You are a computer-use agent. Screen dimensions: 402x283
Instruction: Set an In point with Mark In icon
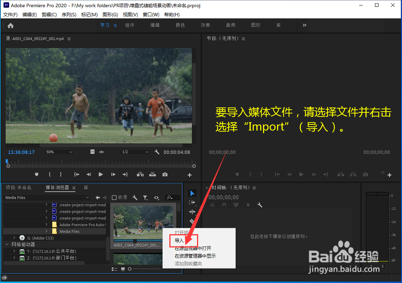(x=49, y=174)
